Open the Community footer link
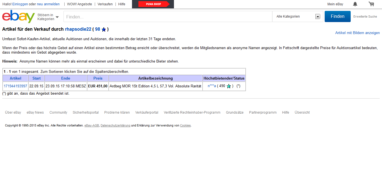Image resolution: width=382 pixels, height=177 pixels. pyautogui.click(x=58, y=113)
